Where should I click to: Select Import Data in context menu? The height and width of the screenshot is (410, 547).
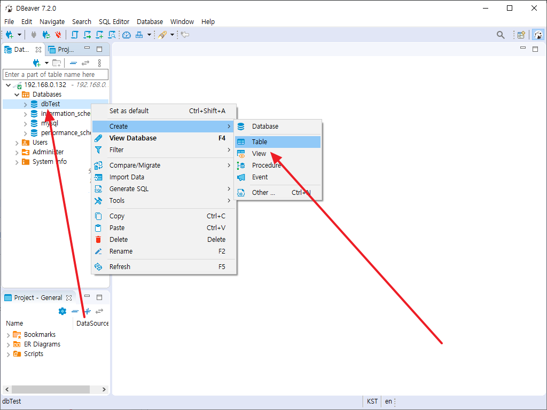pyautogui.click(x=164, y=177)
